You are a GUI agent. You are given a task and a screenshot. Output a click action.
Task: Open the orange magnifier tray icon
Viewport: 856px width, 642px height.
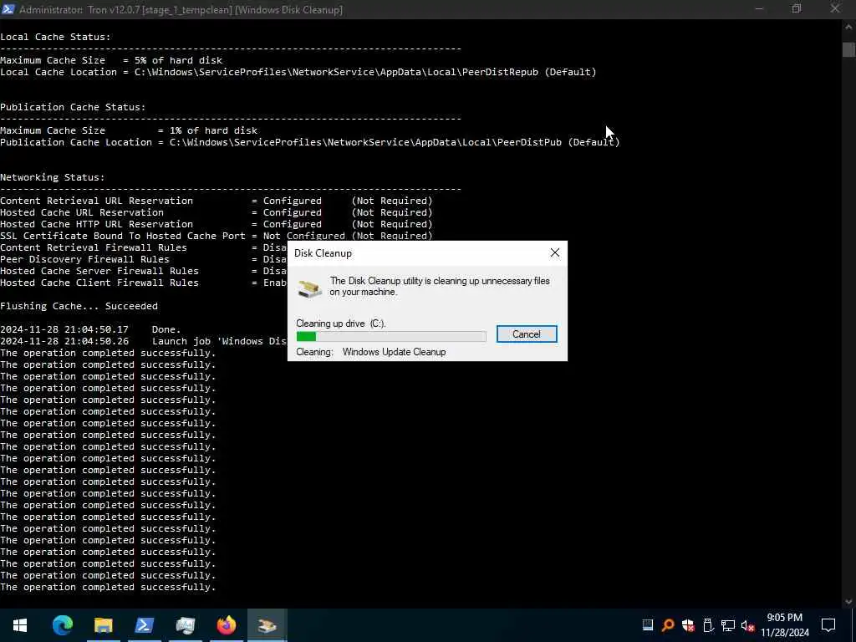click(668, 625)
